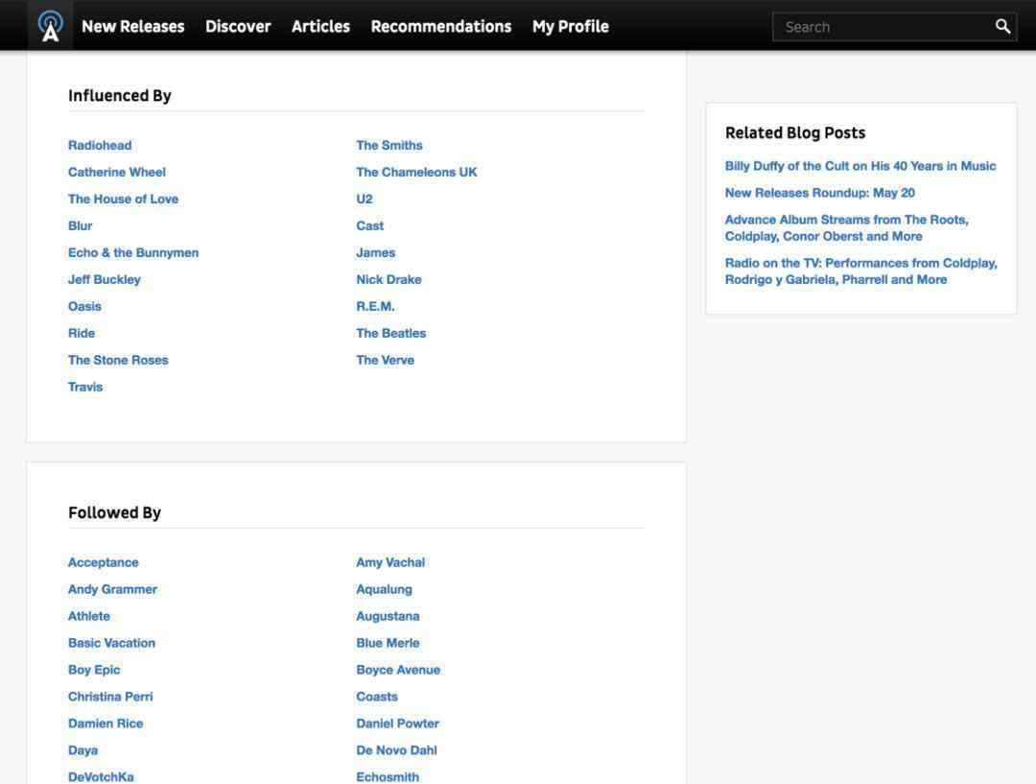Screen dimensions: 1036x784
Task: Visit The House of Love page
Action: coord(123,199)
